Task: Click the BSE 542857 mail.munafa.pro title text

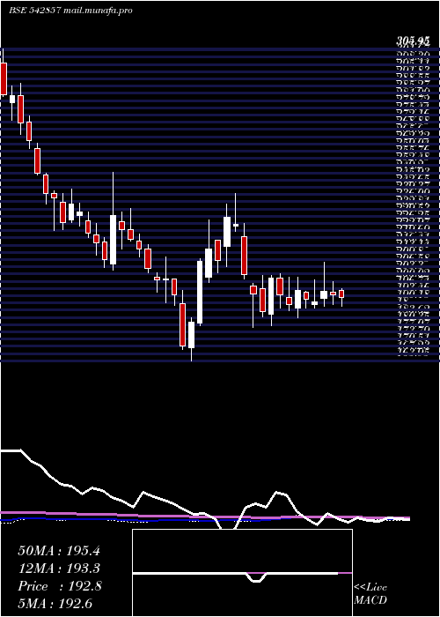Action: [70, 11]
